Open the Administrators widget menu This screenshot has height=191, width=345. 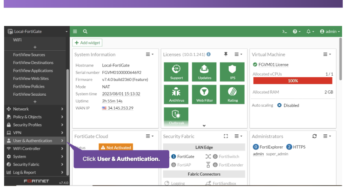(x=327, y=136)
